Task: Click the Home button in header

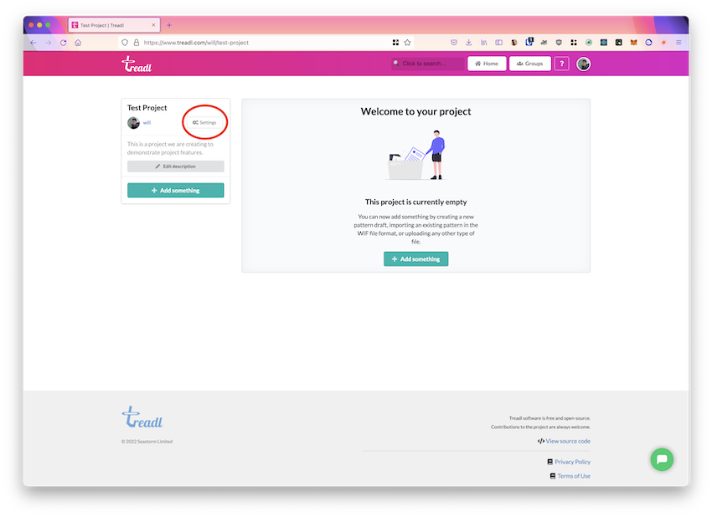Action: tap(487, 64)
